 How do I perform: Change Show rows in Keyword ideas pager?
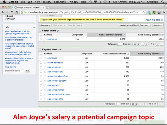click(x=134, y=104)
